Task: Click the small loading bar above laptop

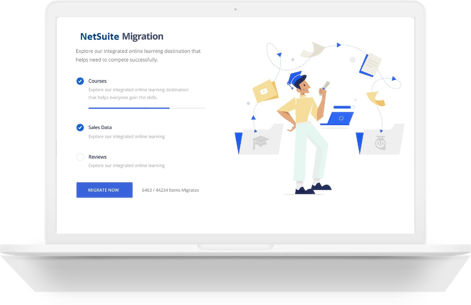Action: tap(344, 107)
